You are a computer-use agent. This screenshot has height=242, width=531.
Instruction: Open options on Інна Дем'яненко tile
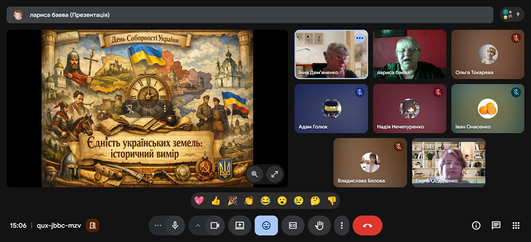tap(360, 38)
